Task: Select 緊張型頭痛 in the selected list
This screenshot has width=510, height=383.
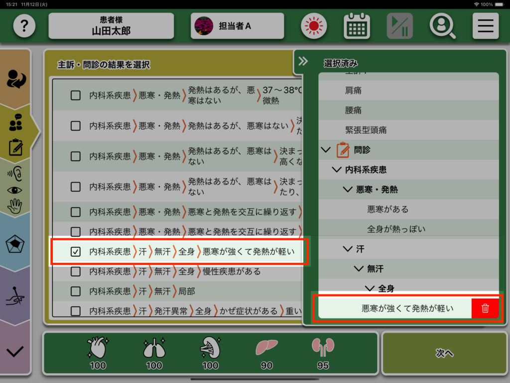Action: [x=366, y=130]
